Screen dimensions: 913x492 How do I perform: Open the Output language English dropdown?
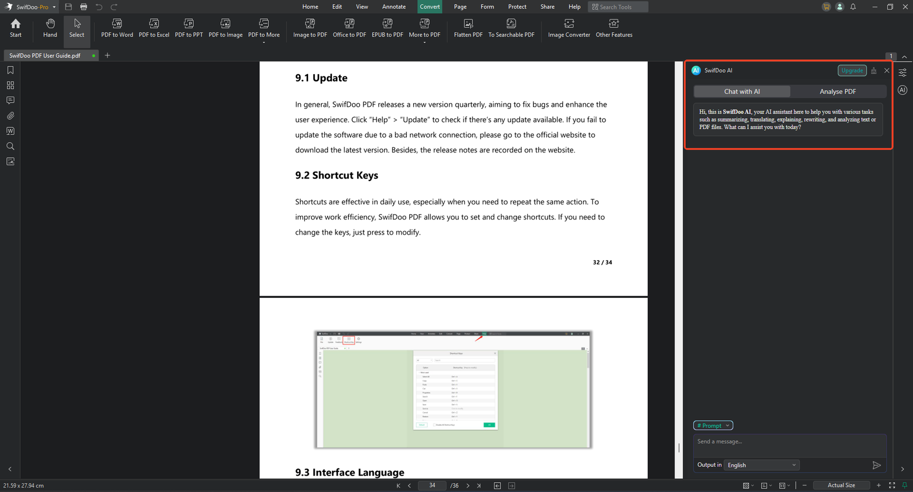(x=762, y=465)
